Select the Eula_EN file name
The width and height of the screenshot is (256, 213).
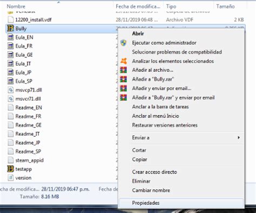[x=24, y=37]
